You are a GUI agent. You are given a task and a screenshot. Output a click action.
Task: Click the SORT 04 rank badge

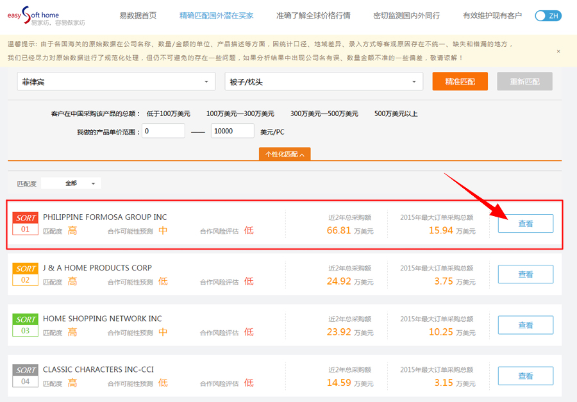tap(26, 376)
